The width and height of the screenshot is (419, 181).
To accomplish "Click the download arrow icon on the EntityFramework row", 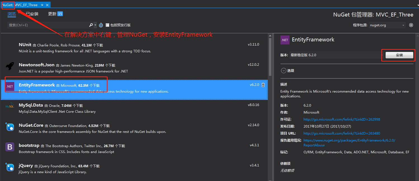I will tap(263, 85).
